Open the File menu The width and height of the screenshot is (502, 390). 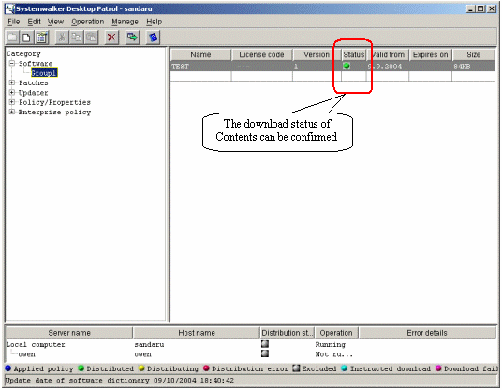[x=14, y=22]
